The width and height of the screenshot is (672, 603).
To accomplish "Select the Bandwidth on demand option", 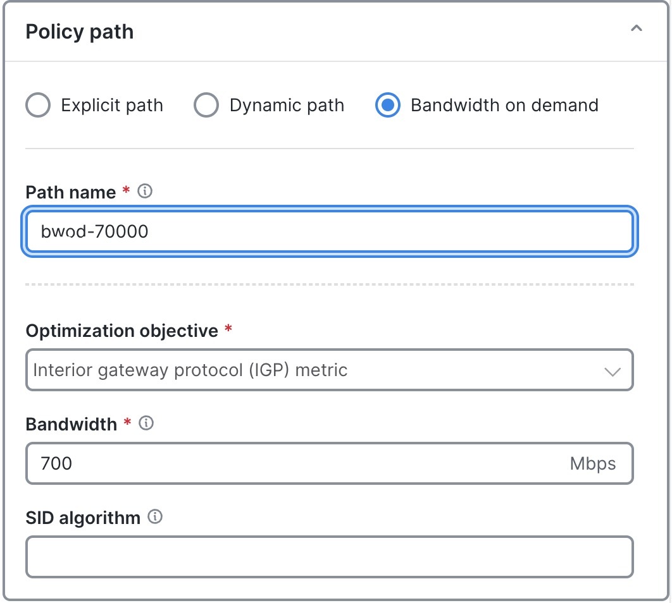I will (x=388, y=105).
